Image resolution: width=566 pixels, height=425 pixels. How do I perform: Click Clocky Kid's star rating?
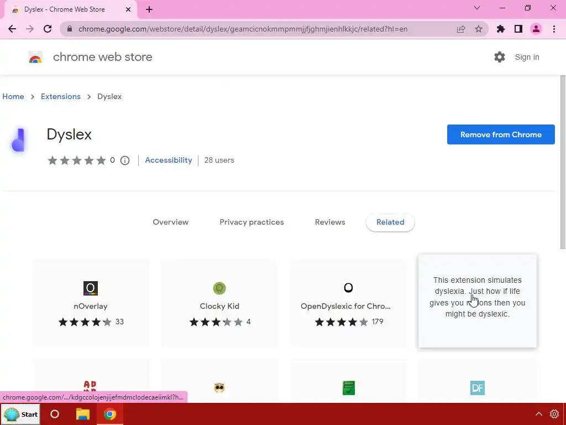pos(216,322)
